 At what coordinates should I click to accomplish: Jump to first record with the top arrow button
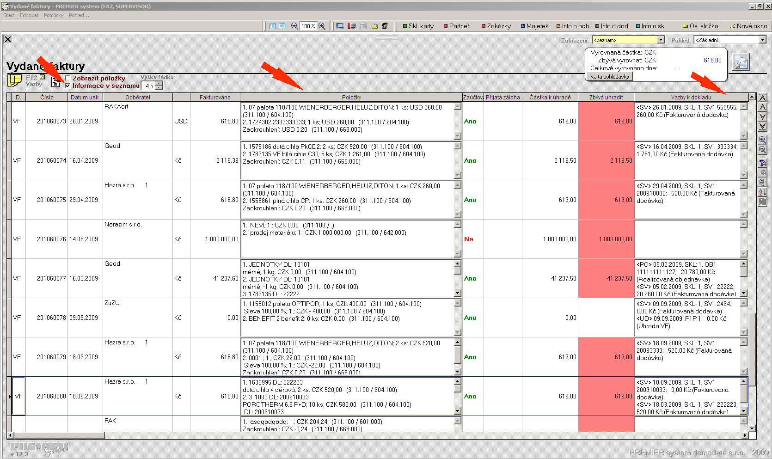pyautogui.click(x=763, y=98)
